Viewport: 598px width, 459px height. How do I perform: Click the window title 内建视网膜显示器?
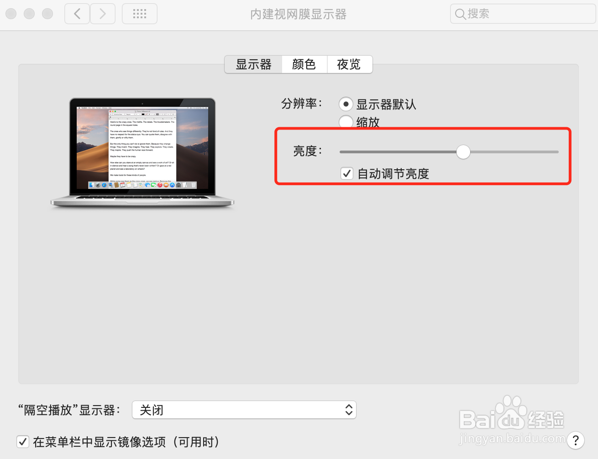click(299, 14)
